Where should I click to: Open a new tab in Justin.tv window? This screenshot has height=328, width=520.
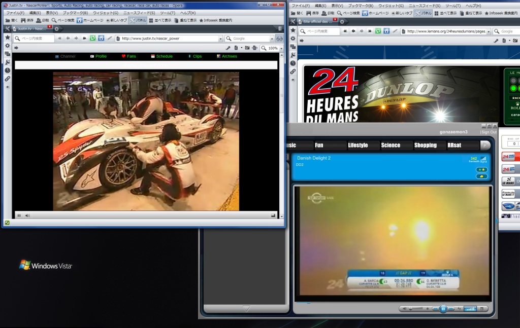point(57,29)
